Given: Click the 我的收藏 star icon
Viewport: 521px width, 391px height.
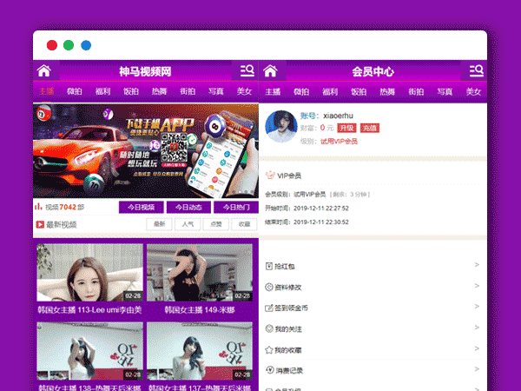Looking at the screenshot, I should pyautogui.click(x=268, y=349).
